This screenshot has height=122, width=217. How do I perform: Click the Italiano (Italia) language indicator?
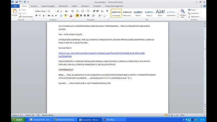tap(47, 115)
